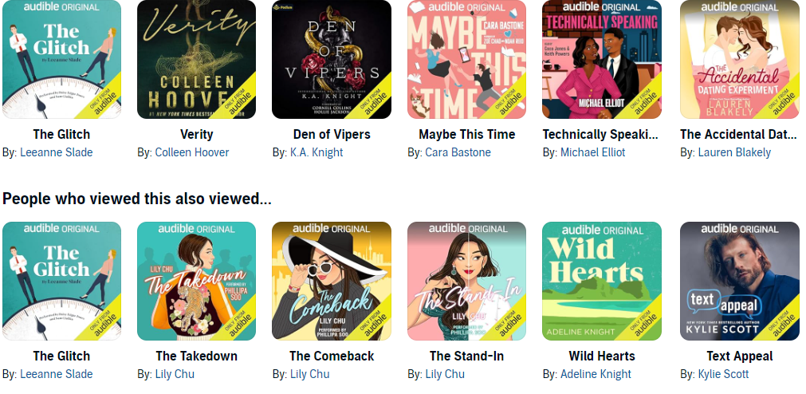Select Lily Chu under The Takedown
This screenshot has width=806, height=394.
tap(175, 374)
